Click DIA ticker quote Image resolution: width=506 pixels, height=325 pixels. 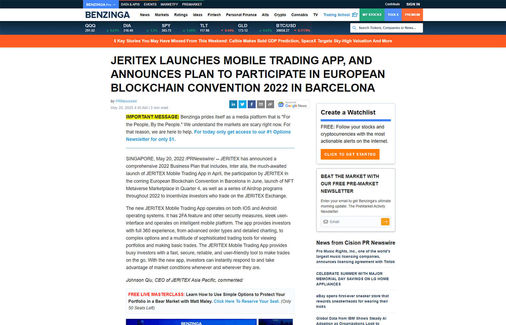point(140,28)
